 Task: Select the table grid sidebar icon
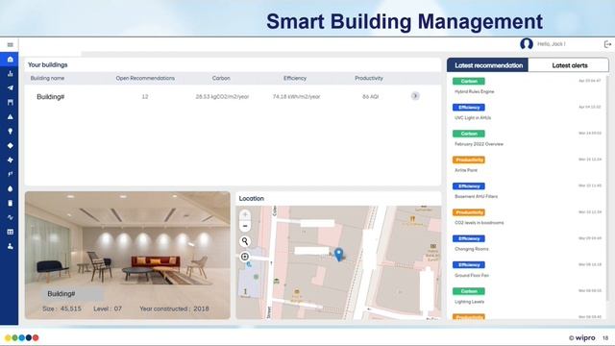[11, 232]
